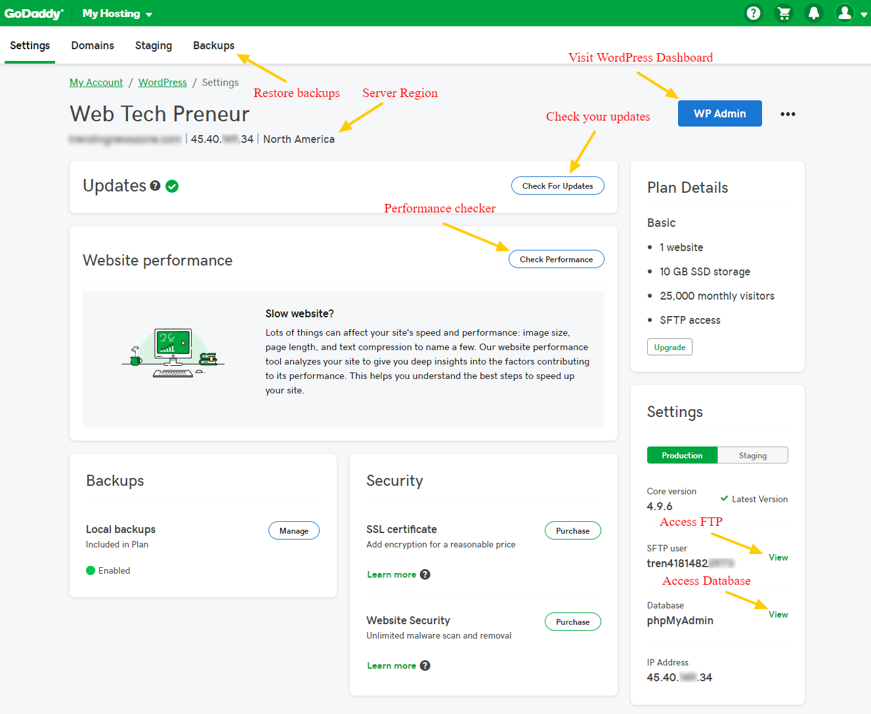Open phpMyAdmin via the Database View link
The image size is (871, 714).
coord(778,614)
